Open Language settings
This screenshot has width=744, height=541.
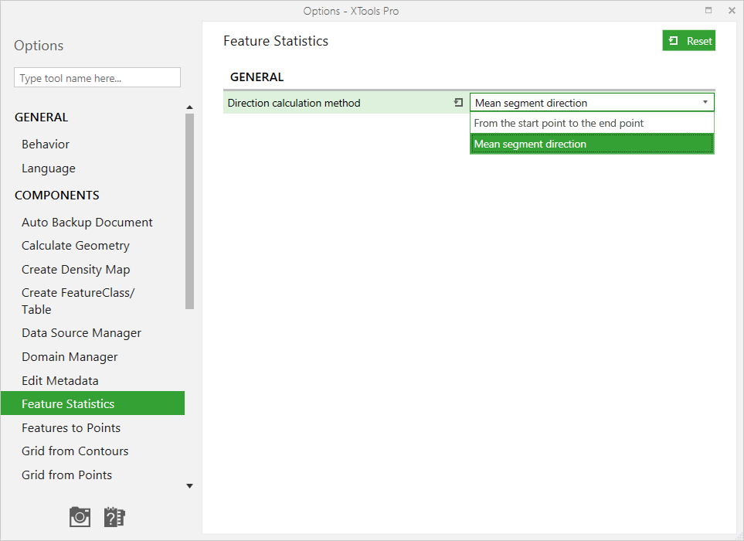(x=49, y=168)
